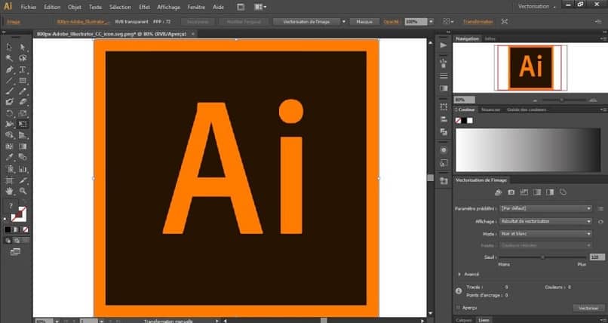Select the Magic Wand tool
The height and width of the screenshot is (323, 608).
click(x=9, y=59)
